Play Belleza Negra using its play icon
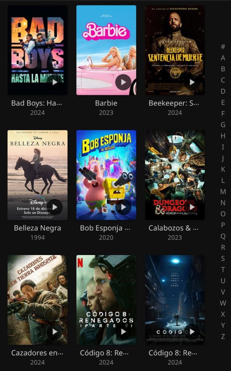The height and width of the screenshot is (371, 231). pos(55,207)
